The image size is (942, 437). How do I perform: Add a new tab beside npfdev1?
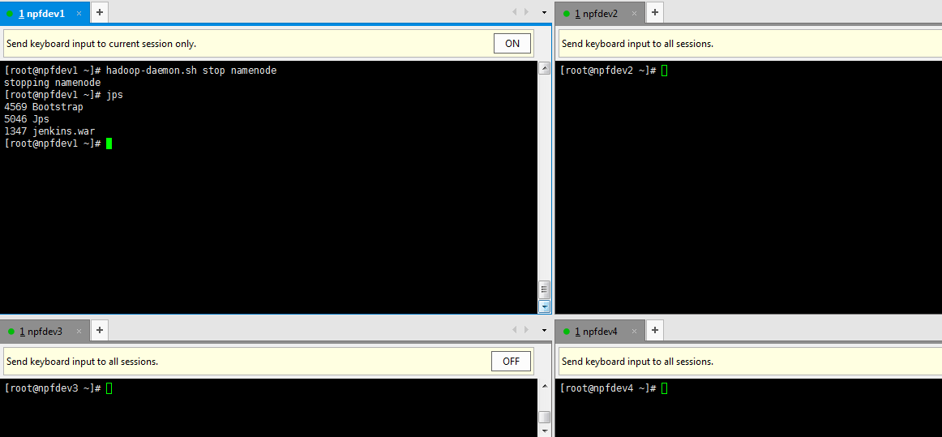point(99,12)
